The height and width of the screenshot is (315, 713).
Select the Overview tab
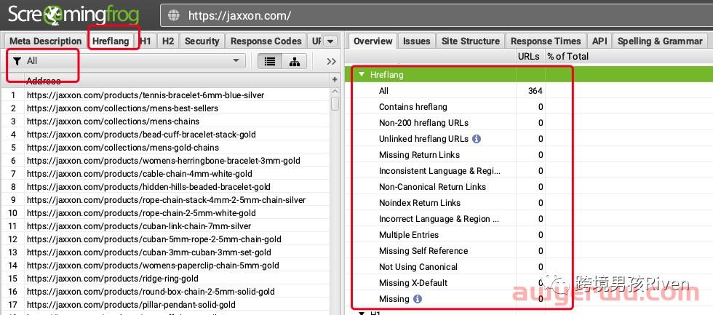pyautogui.click(x=373, y=41)
